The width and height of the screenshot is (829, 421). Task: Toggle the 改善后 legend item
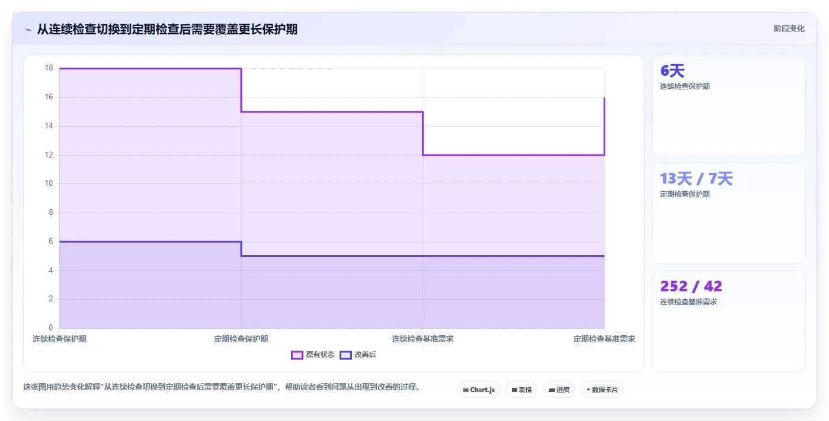(358, 355)
